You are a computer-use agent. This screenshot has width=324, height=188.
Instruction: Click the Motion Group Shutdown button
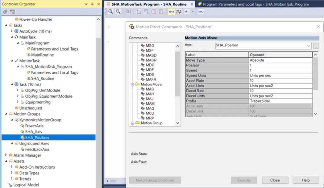tap(155, 180)
